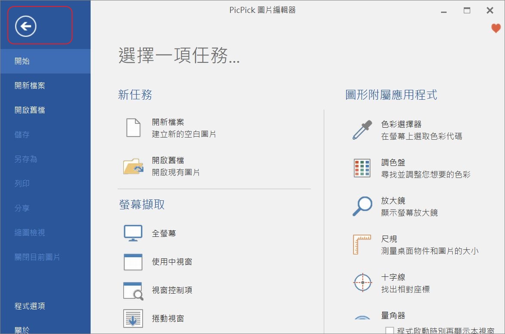Maximize the PicPick window
The width and height of the screenshot is (505, 334).
pyautogui.click(x=467, y=10)
